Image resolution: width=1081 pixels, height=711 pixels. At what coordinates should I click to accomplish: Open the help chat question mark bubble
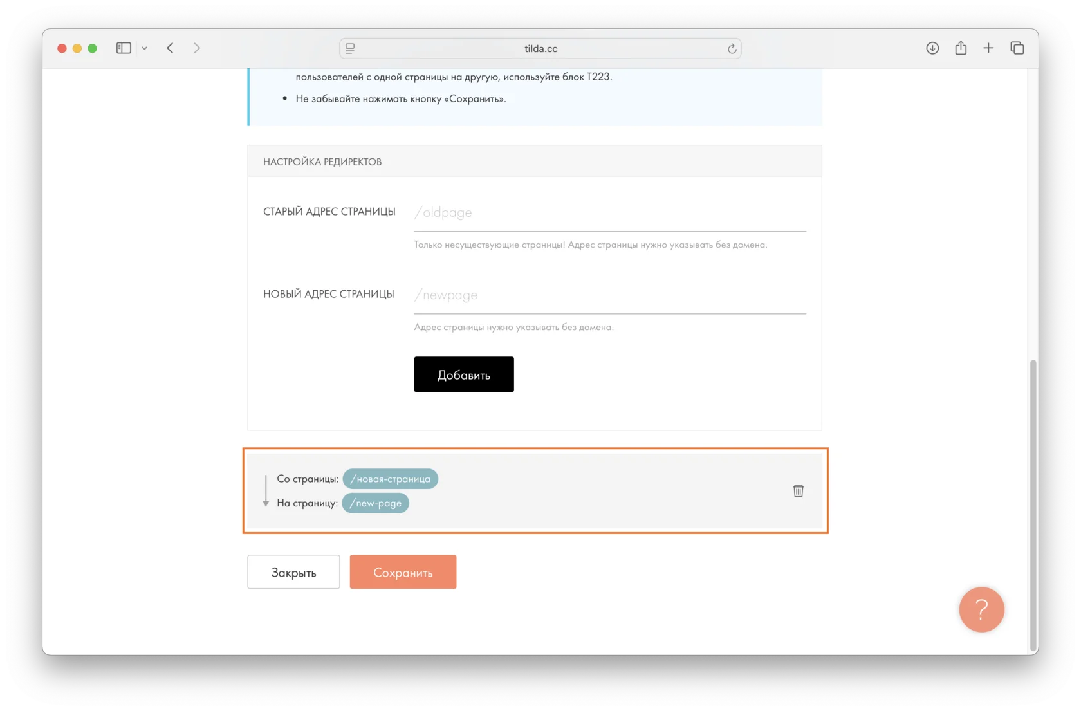click(x=981, y=609)
